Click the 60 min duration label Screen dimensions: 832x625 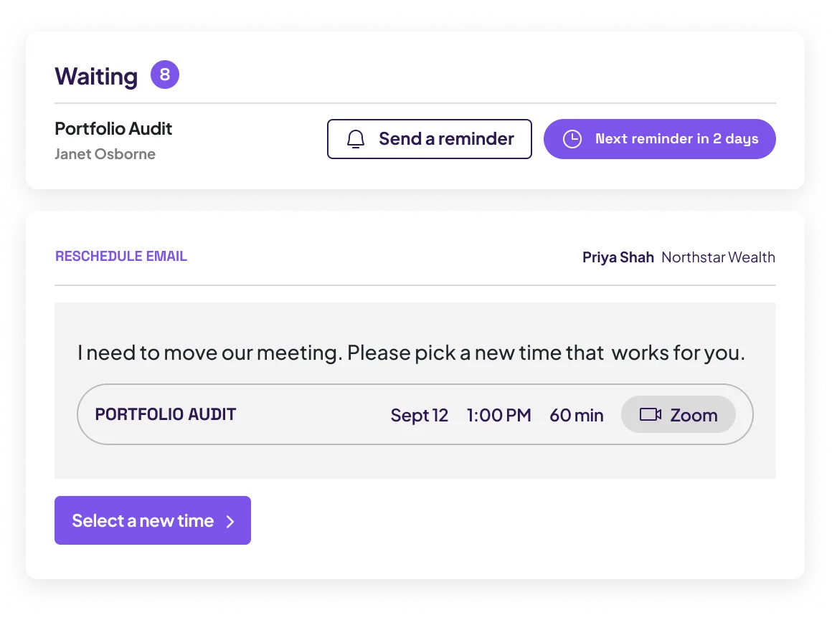point(576,415)
